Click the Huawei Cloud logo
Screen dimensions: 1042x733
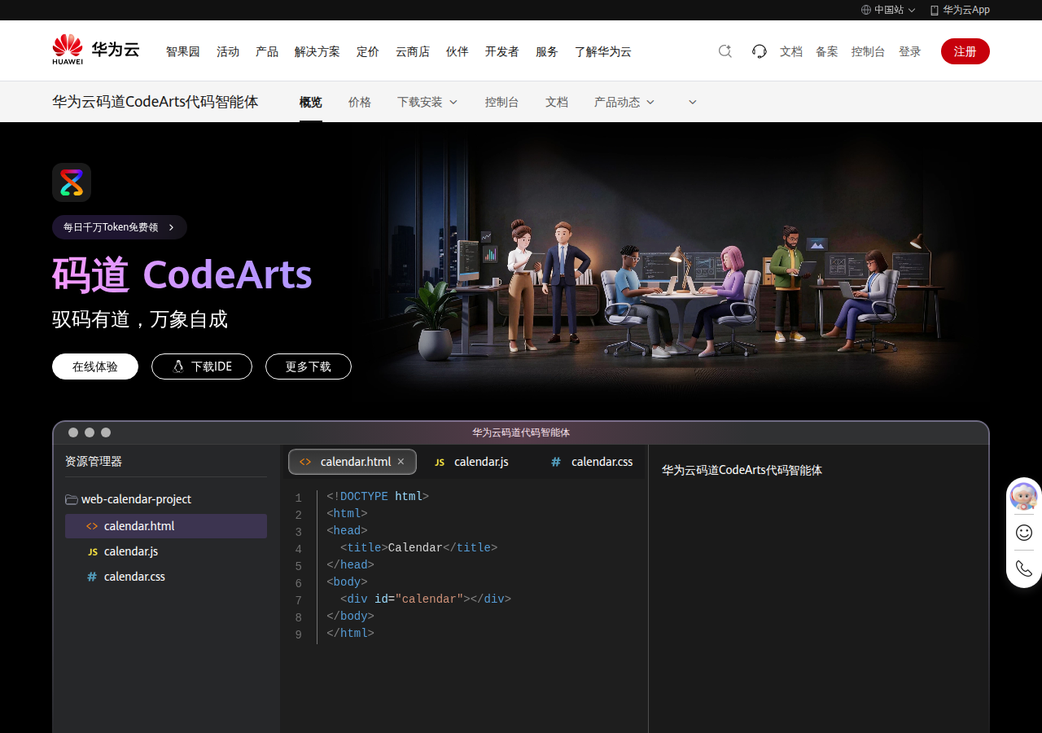coord(96,50)
